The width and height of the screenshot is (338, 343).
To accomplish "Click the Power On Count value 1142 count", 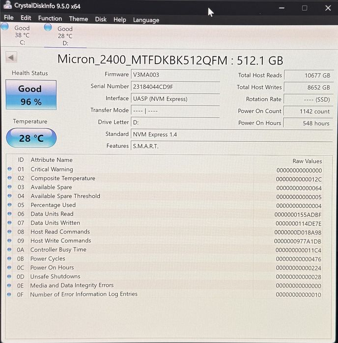I will [309, 111].
